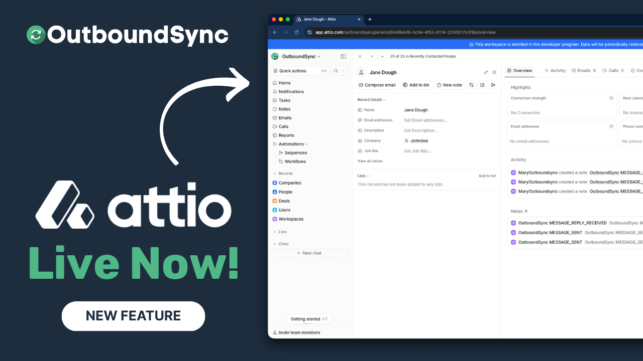Open Deals records
Screen dimensions: 643x361
coord(281,201)
